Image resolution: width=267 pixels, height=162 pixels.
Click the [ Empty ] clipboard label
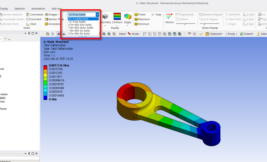tap(231, 34)
